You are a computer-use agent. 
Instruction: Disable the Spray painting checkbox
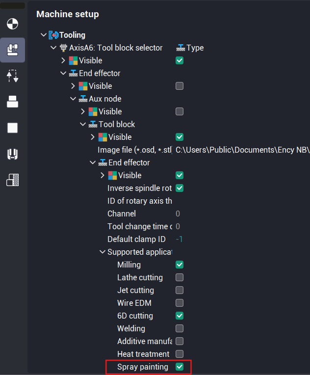pyautogui.click(x=180, y=367)
